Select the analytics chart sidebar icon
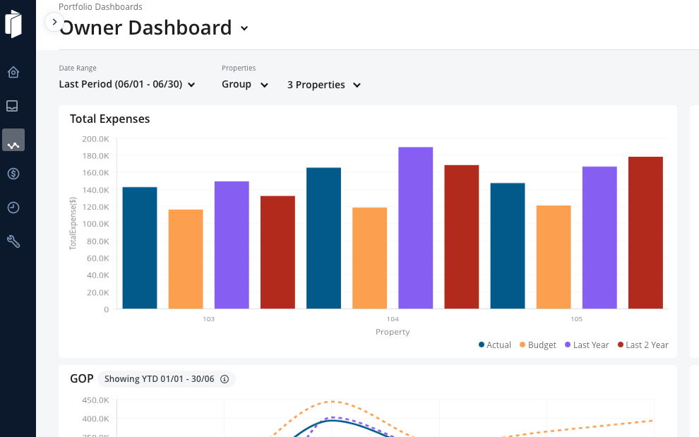 point(13,140)
